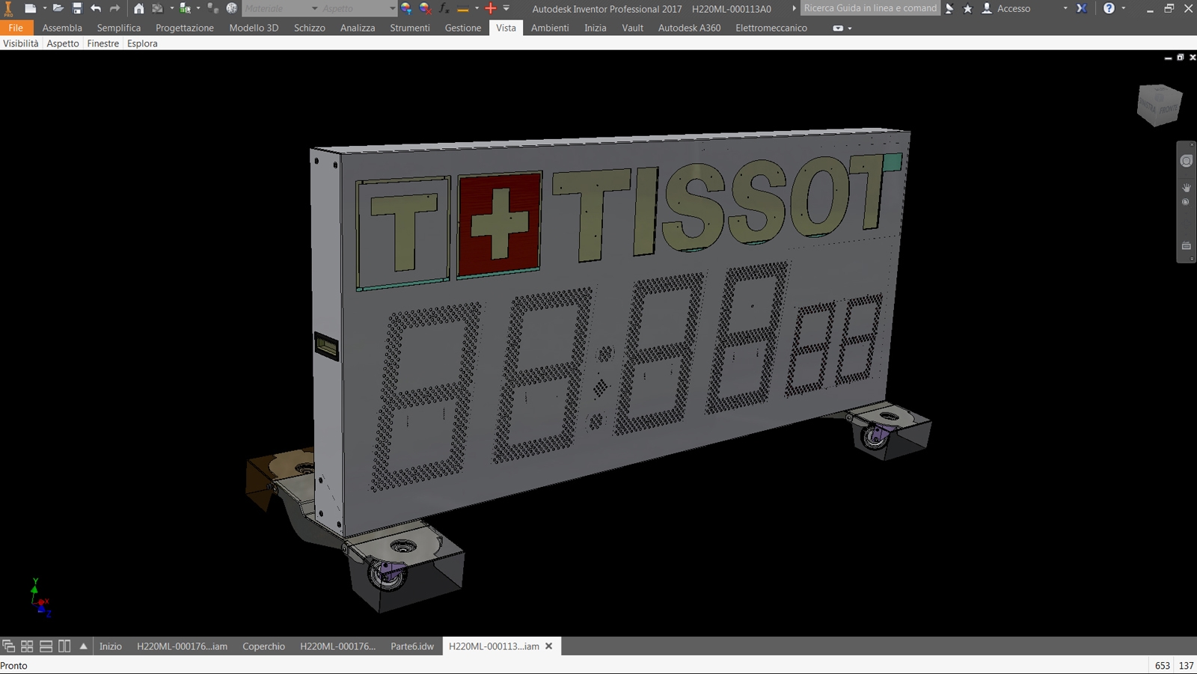Image resolution: width=1197 pixels, height=674 pixels.
Task: Select the Analizza ribbon tab
Action: point(358,28)
